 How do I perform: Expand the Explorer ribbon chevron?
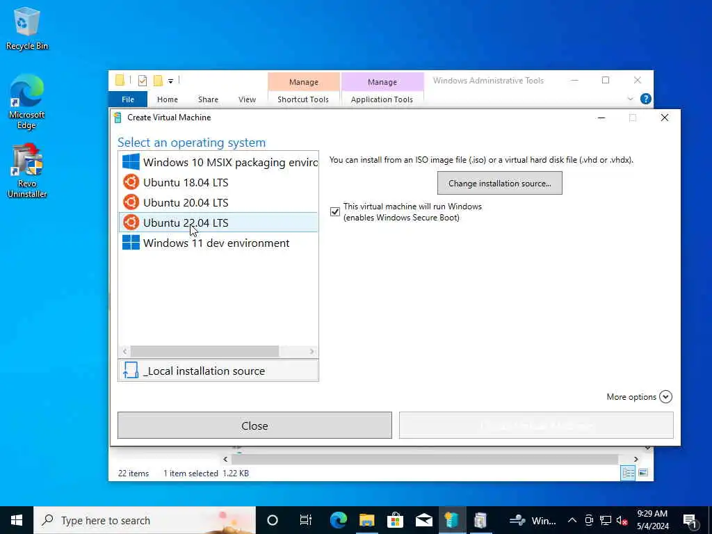click(x=630, y=99)
